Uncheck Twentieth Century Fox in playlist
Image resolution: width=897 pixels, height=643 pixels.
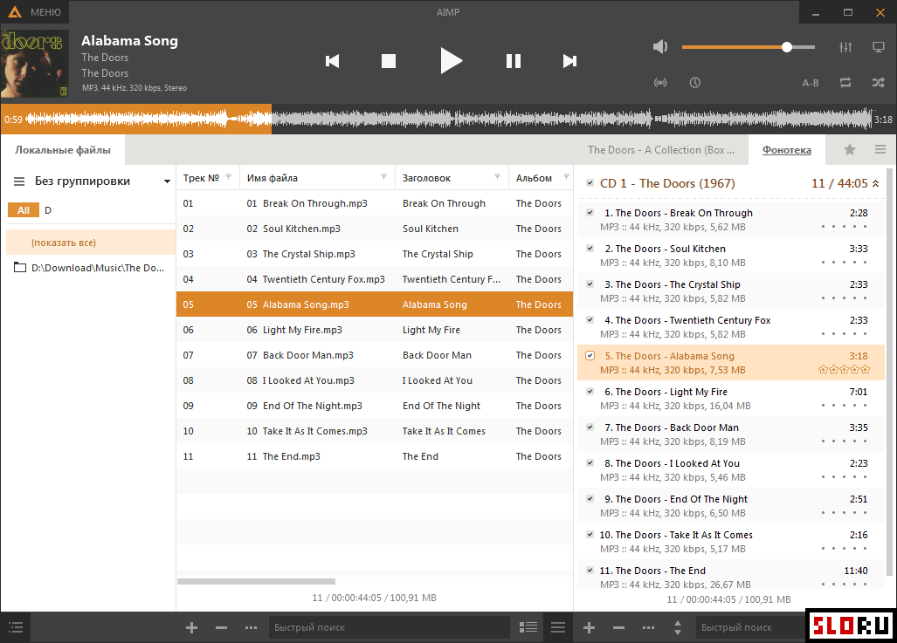click(x=590, y=320)
